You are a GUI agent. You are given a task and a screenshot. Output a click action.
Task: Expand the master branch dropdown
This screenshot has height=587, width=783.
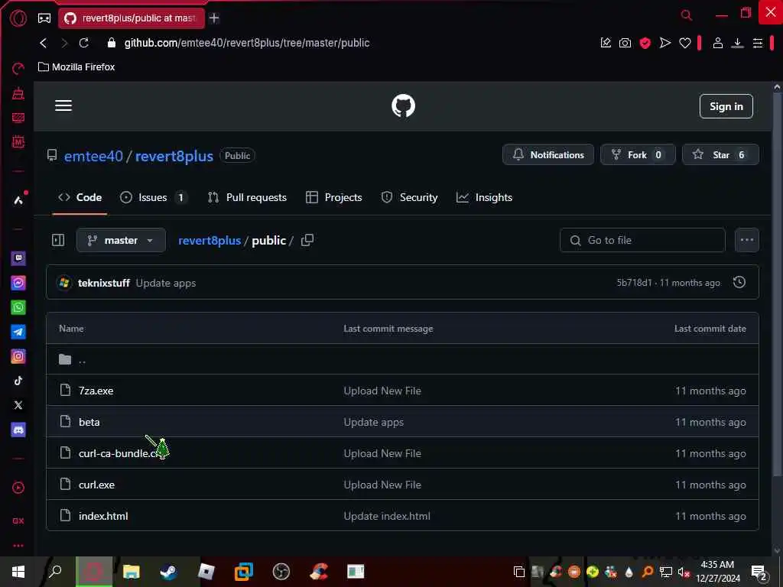pos(121,240)
